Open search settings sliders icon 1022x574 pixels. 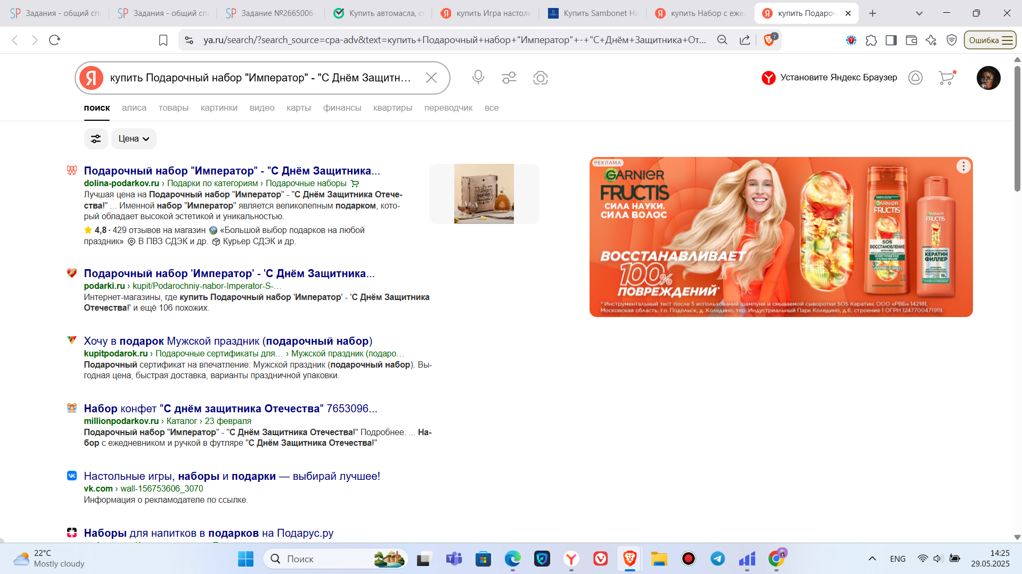pyautogui.click(x=509, y=78)
